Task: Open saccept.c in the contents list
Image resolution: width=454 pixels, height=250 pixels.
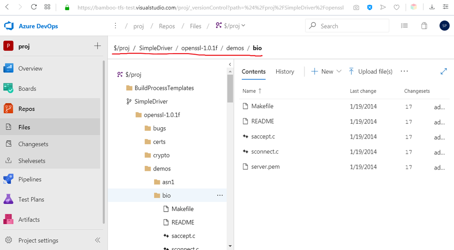Action: tap(263, 136)
